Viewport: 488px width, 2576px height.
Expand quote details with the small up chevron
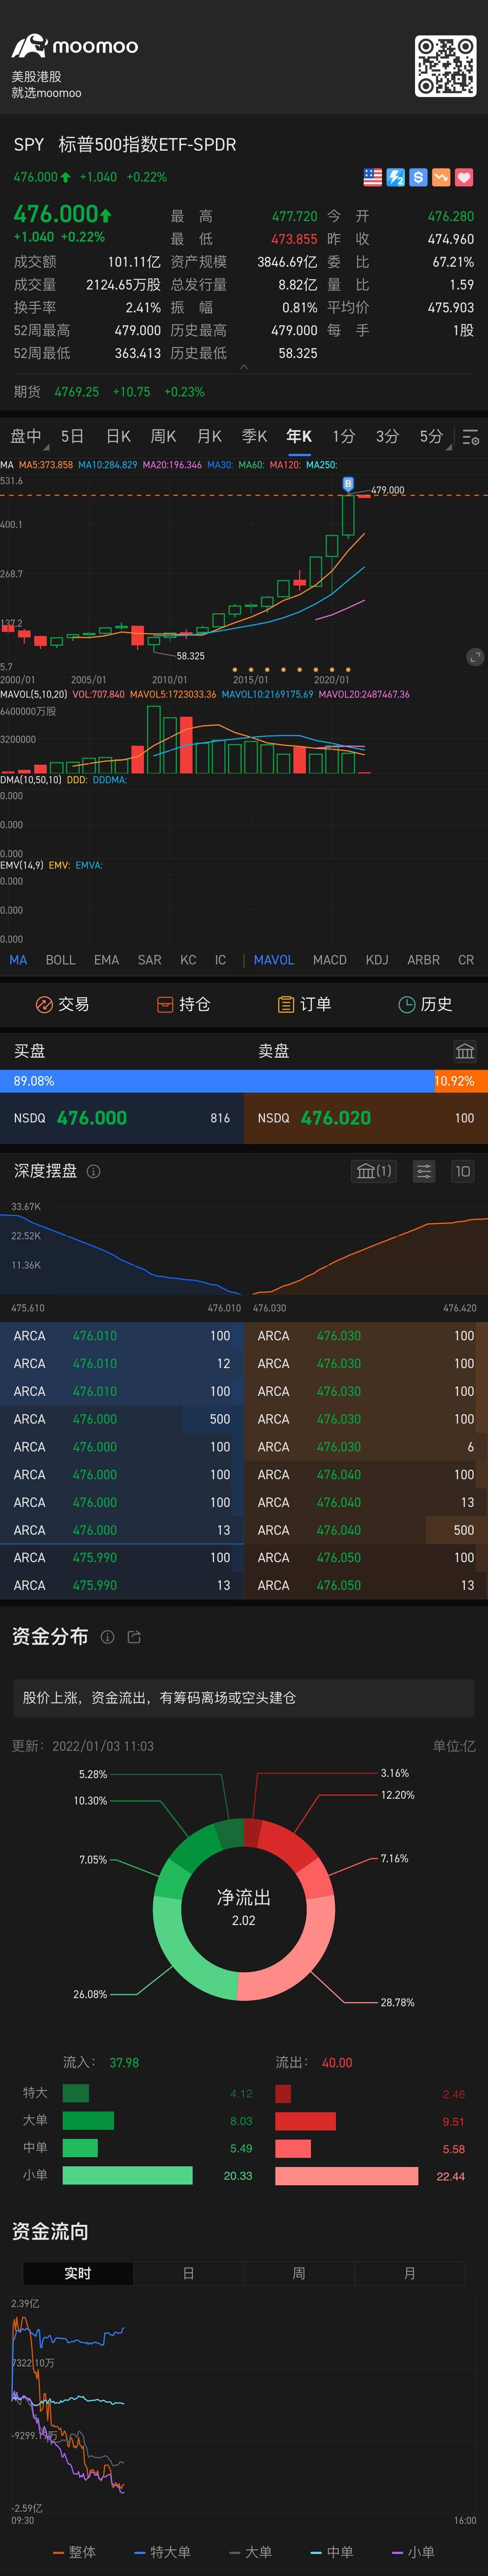[x=244, y=367]
